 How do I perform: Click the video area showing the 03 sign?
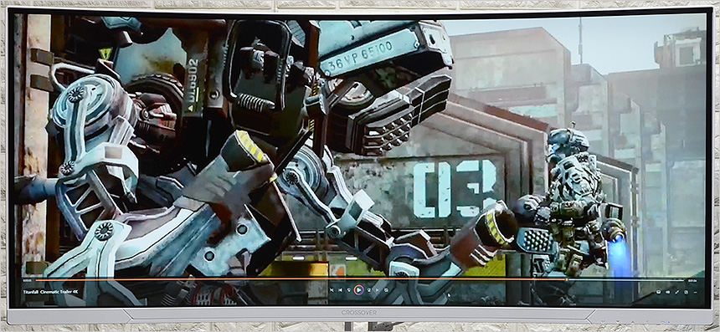pyautogui.click(x=455, y=188)
